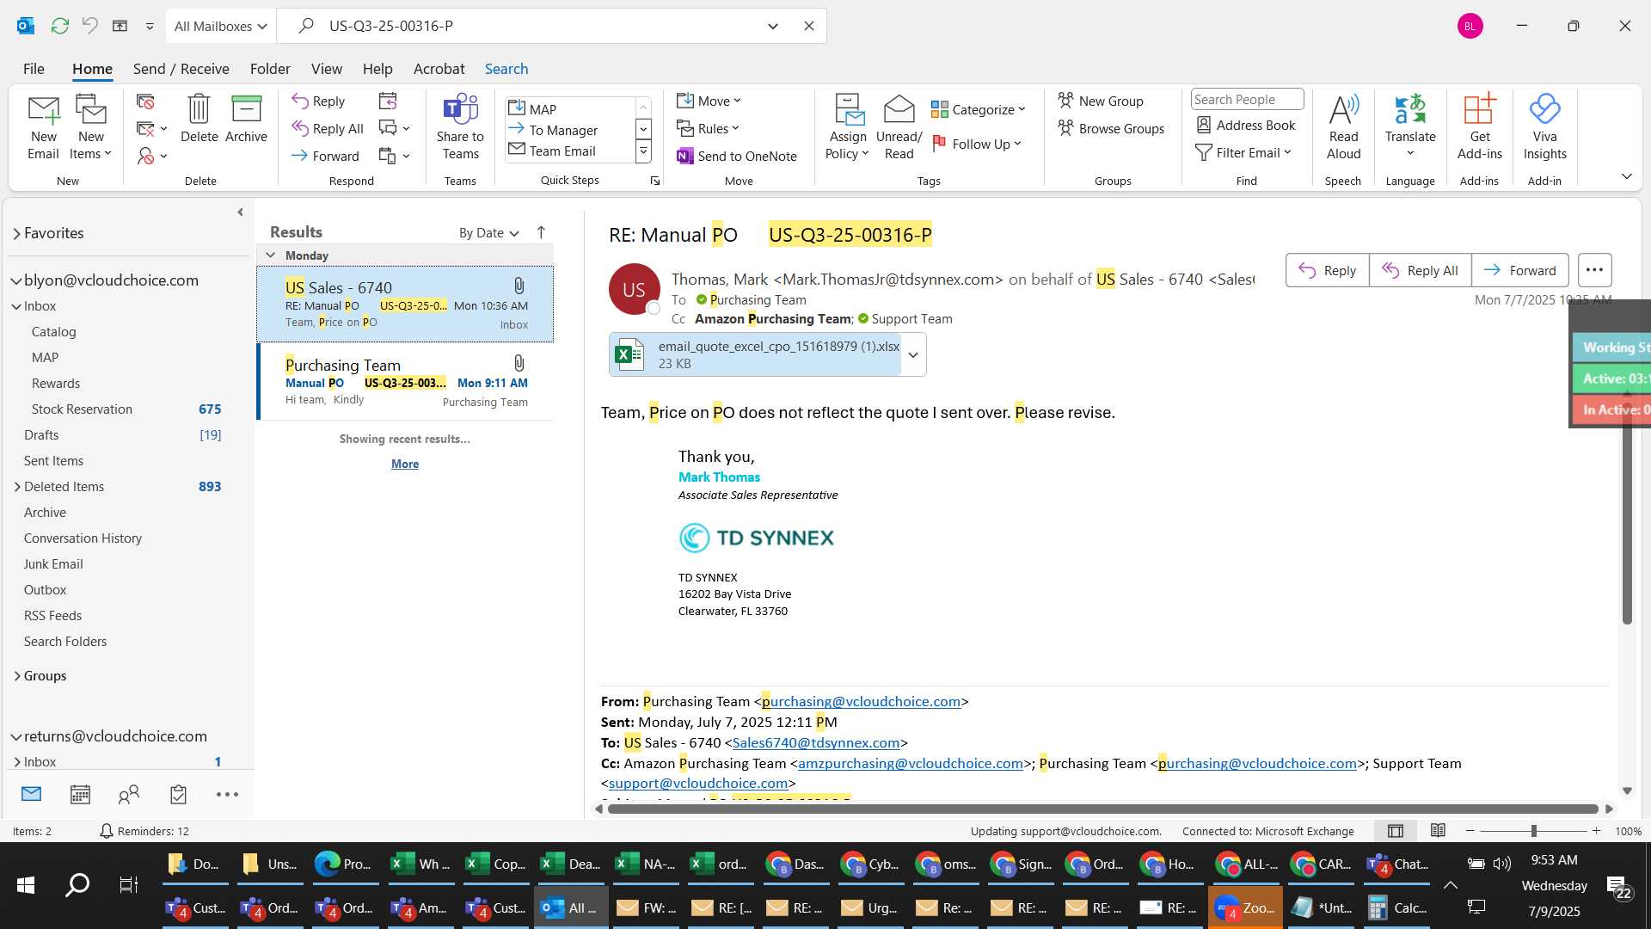Collapse the folder pane
1651x929 pixels.
click(240, 212)
